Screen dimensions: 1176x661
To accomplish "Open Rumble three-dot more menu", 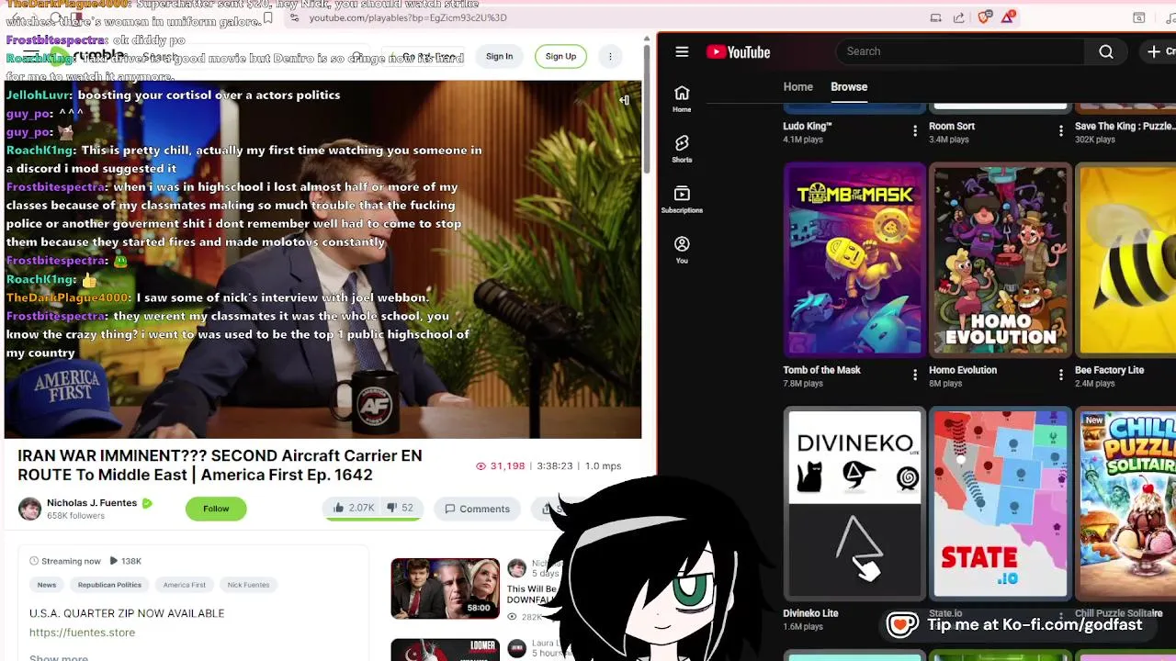I will click(x=610, y=56).
